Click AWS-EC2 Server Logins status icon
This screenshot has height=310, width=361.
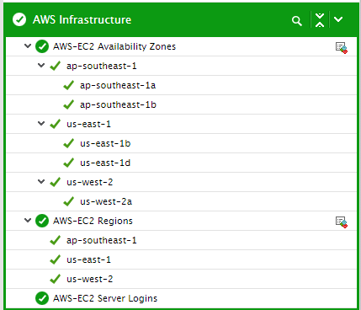click(x=42, y=298)
